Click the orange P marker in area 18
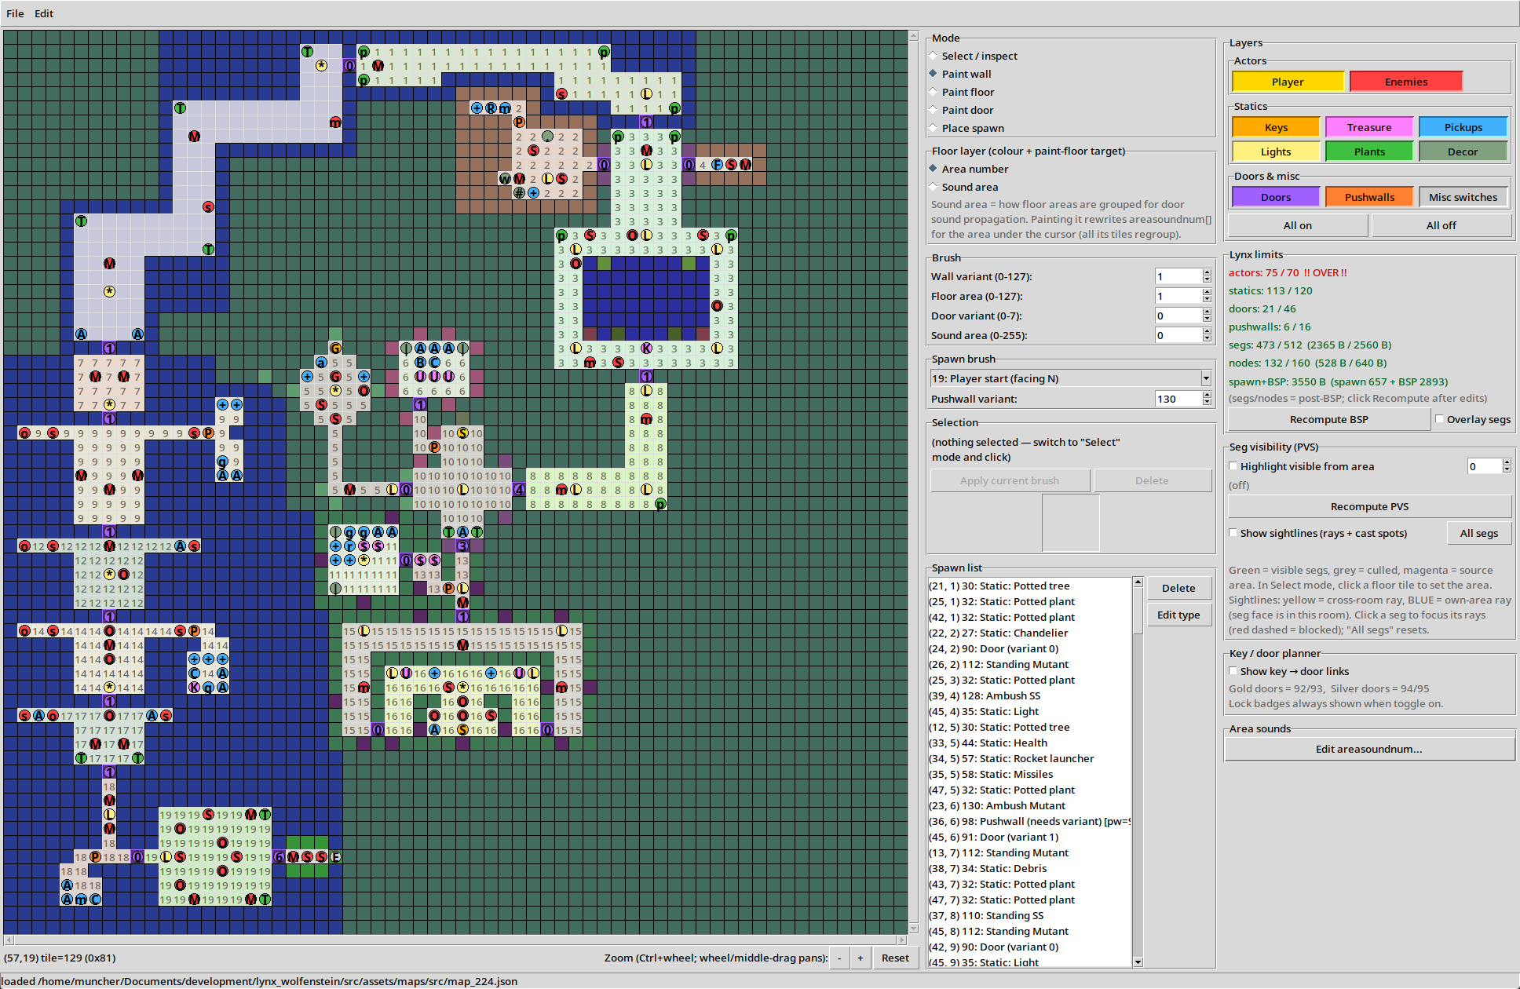Screen dimensions: 1520x989 tap(95, 856)
